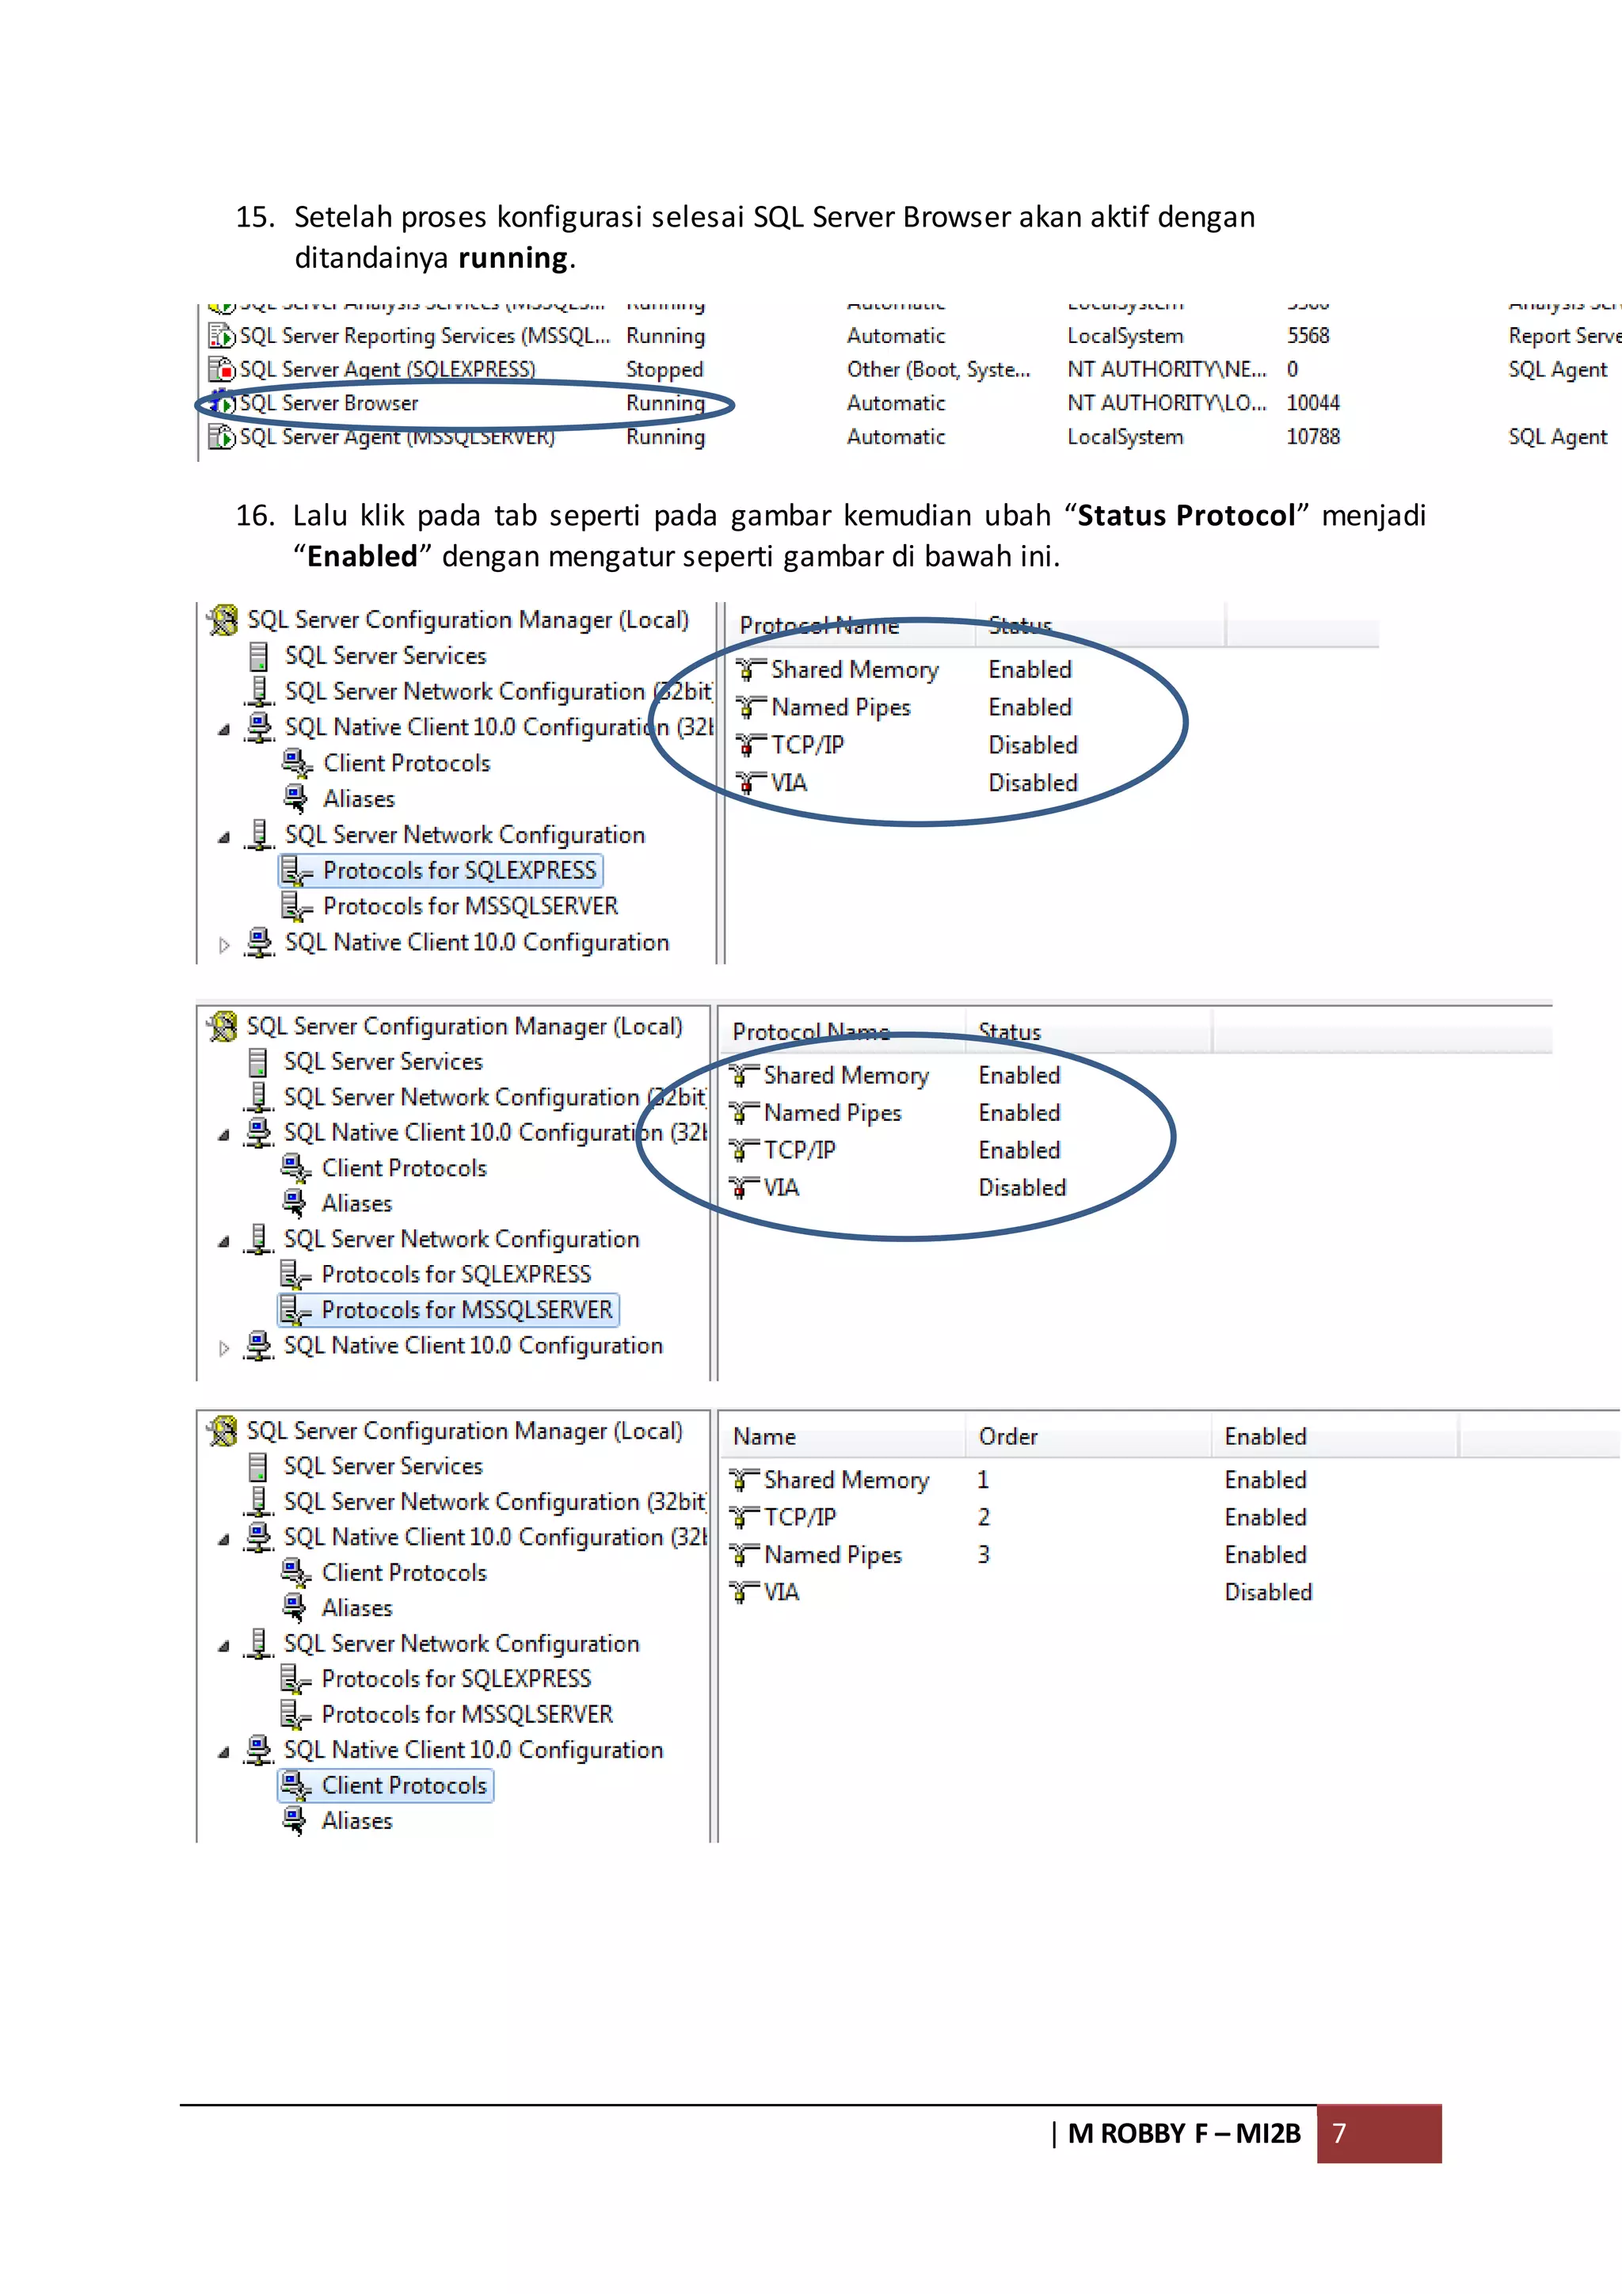Collapse SQL Server Network Configuration in tree with MSSQLSERVER highlighted
This screenshot has width=1622, height=2294.
point(223,1242)
